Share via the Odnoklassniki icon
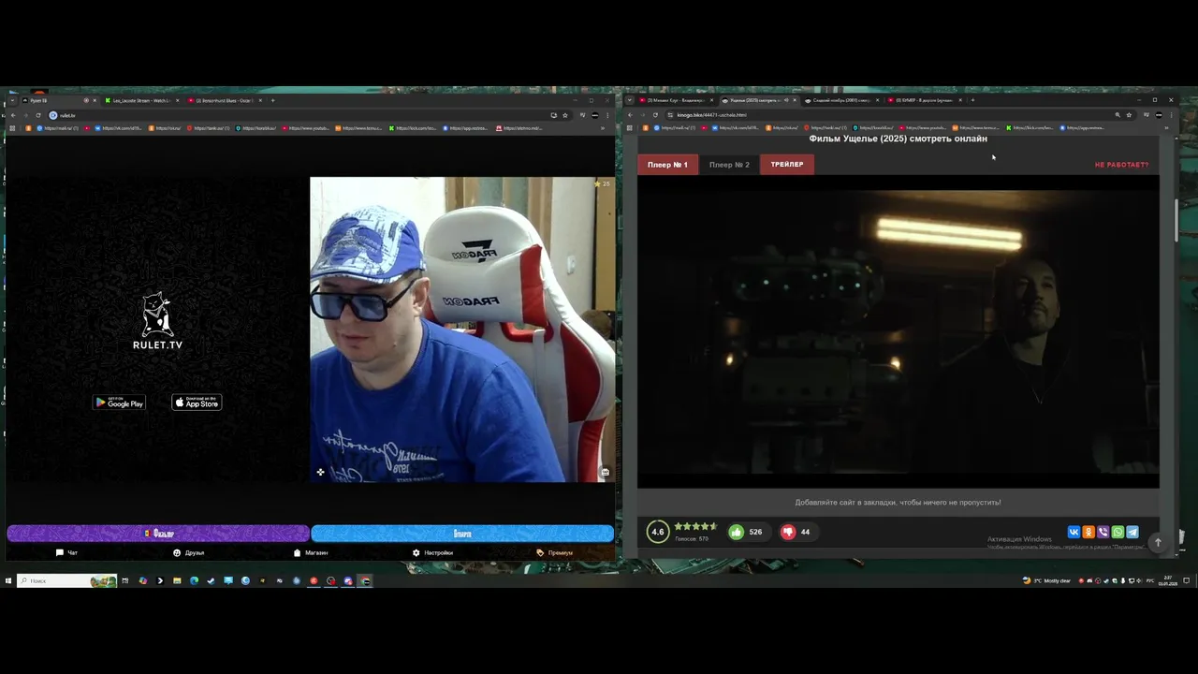 (1088, 532)
